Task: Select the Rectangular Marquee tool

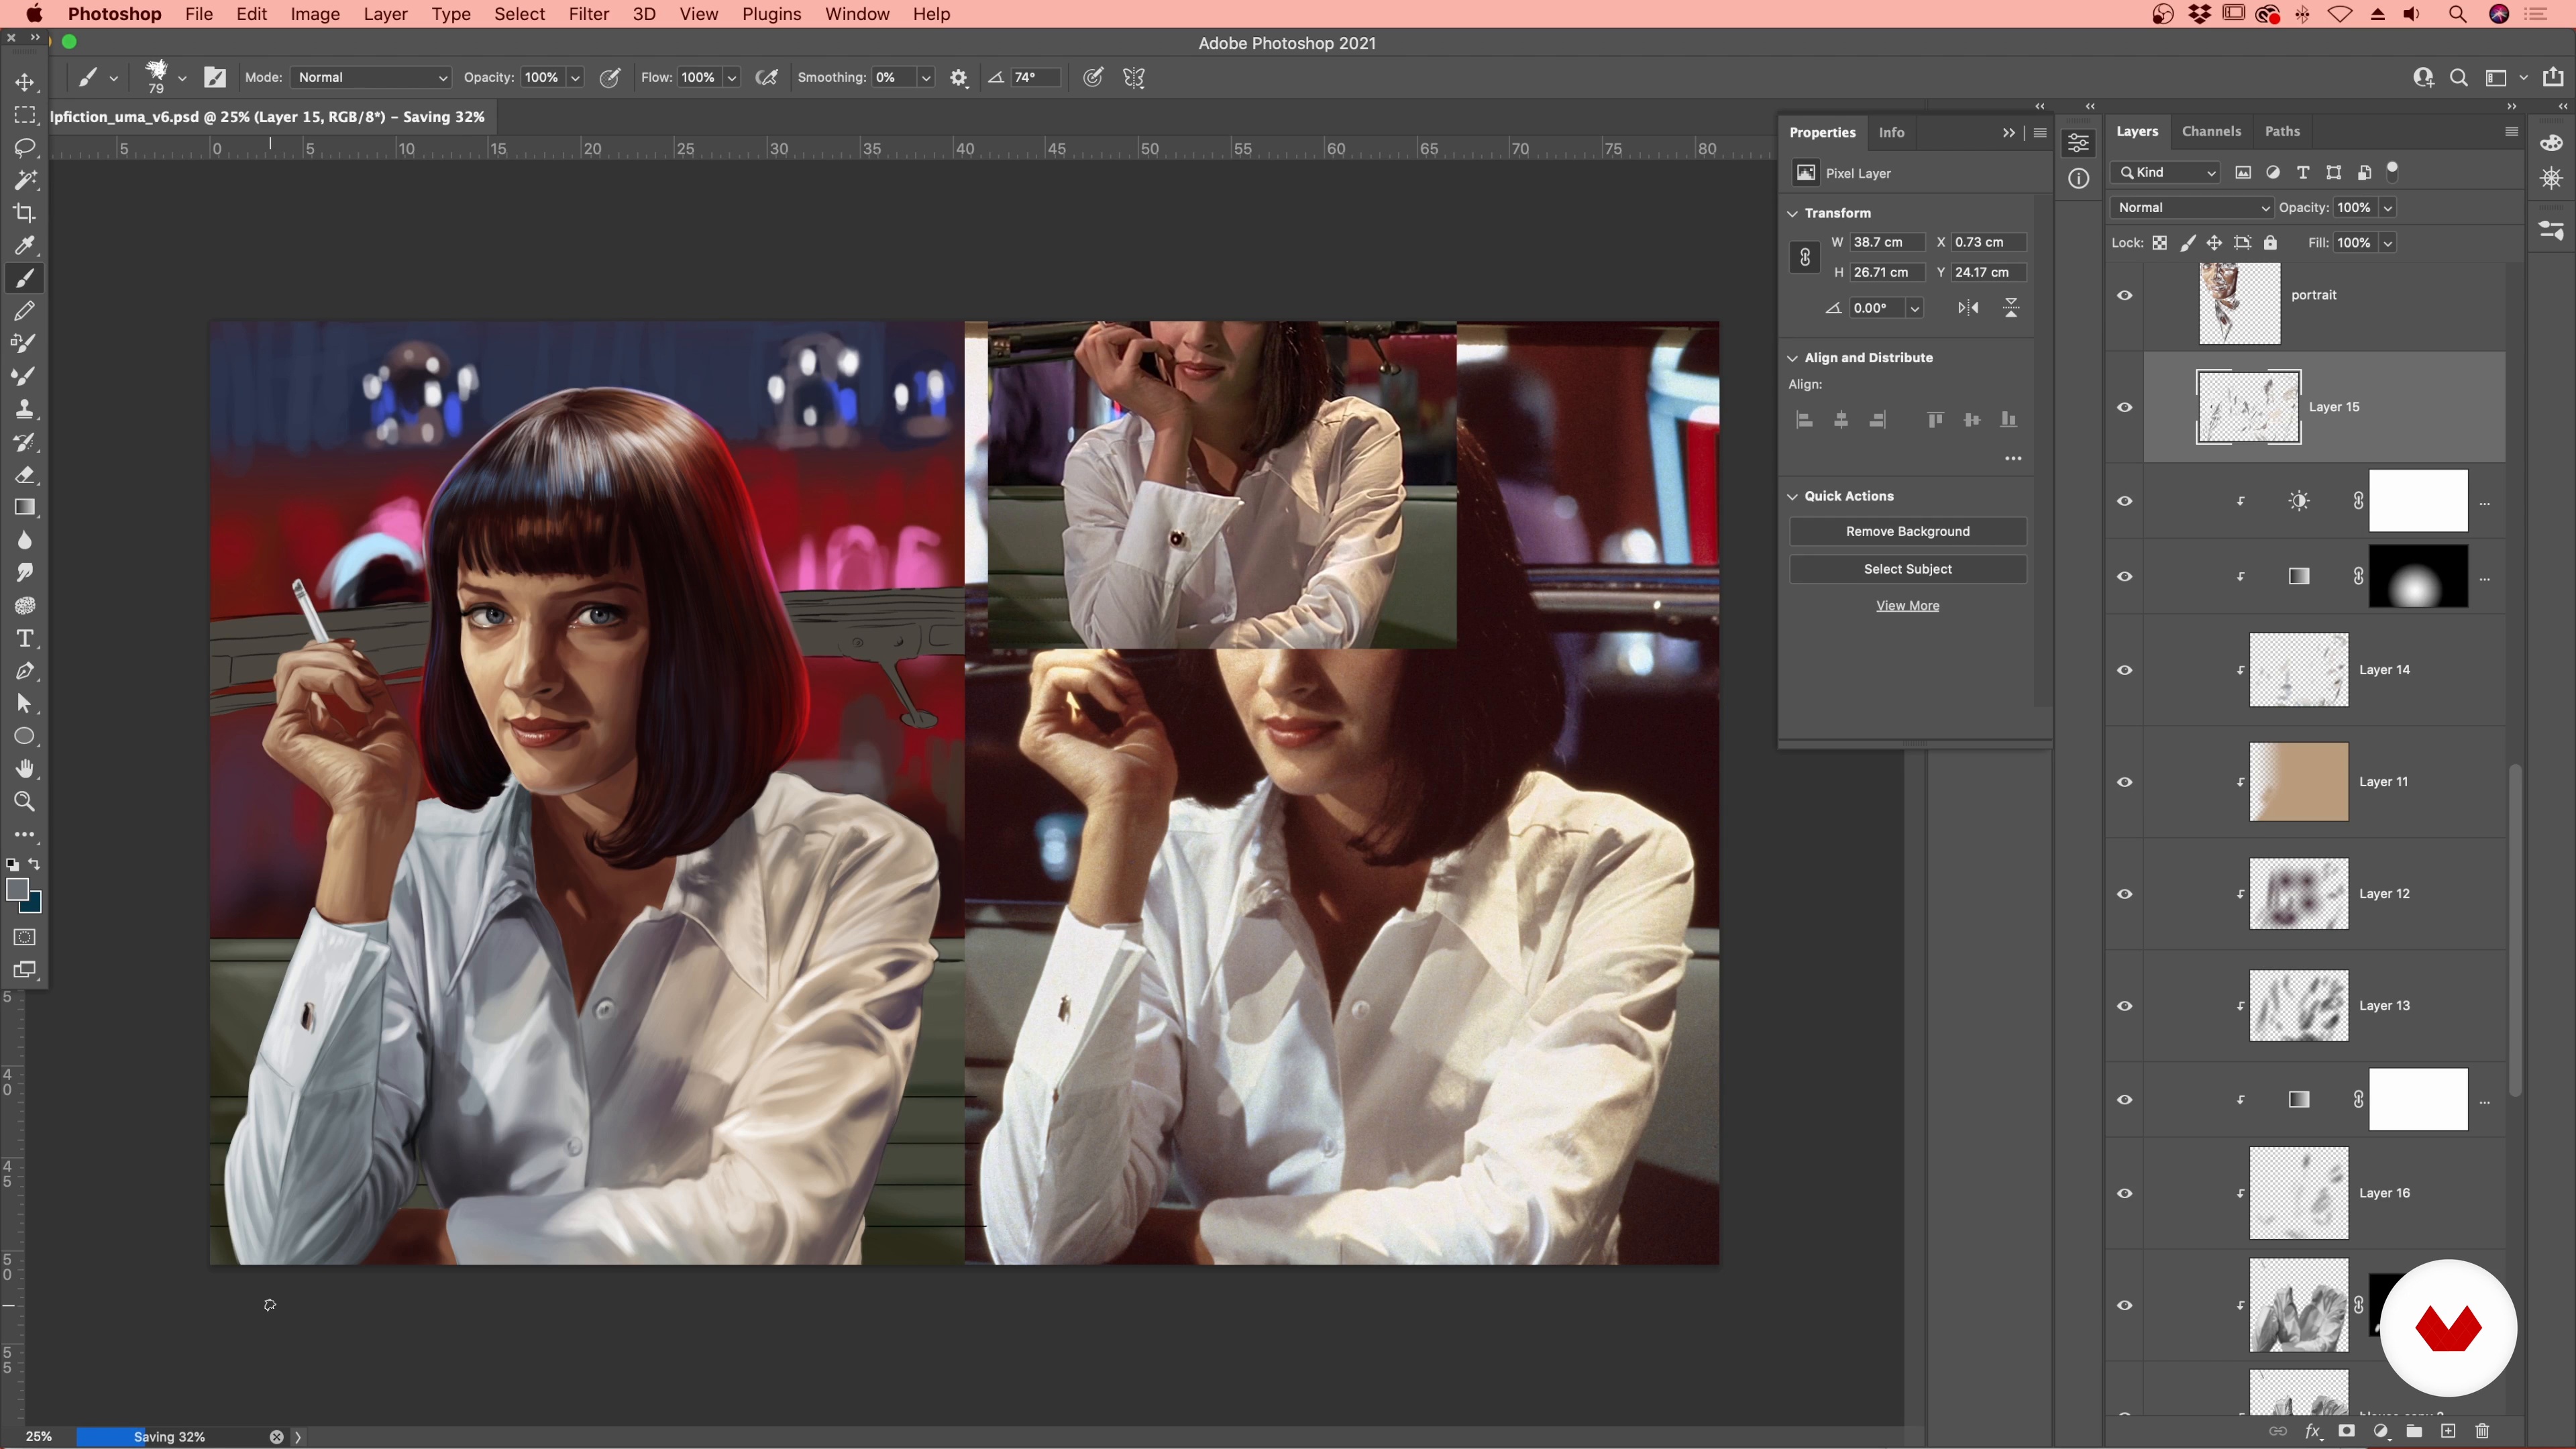Action: pyautogui.click(x=24, y=115)
